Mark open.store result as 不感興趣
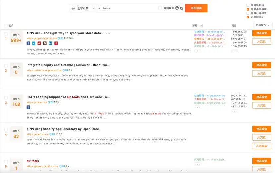This screenshot has height=173, width=275. (261, 146)
